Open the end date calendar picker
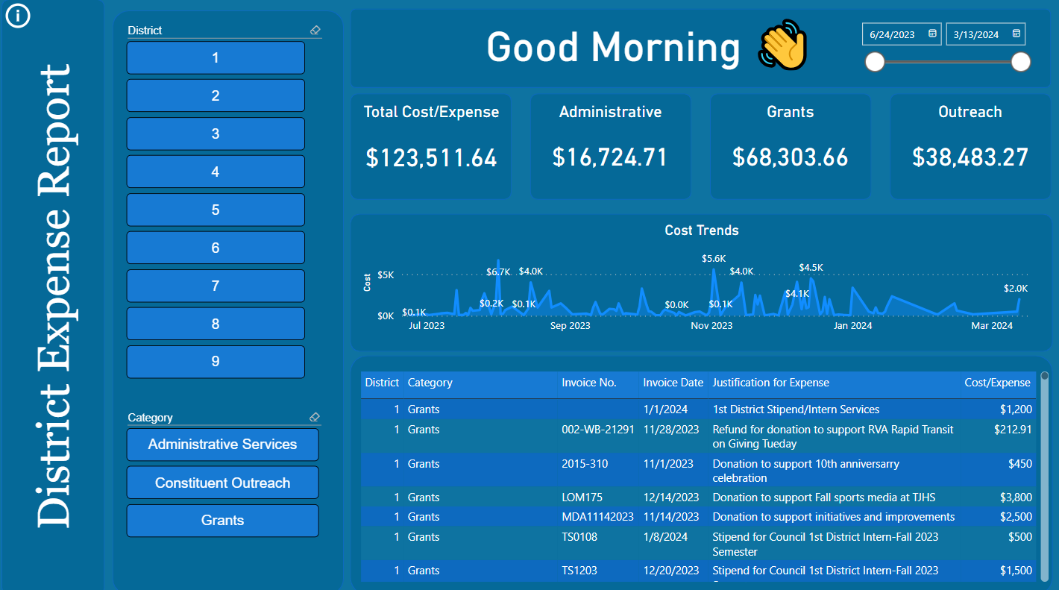The image size is (1059, 590). pos(1016,34)
